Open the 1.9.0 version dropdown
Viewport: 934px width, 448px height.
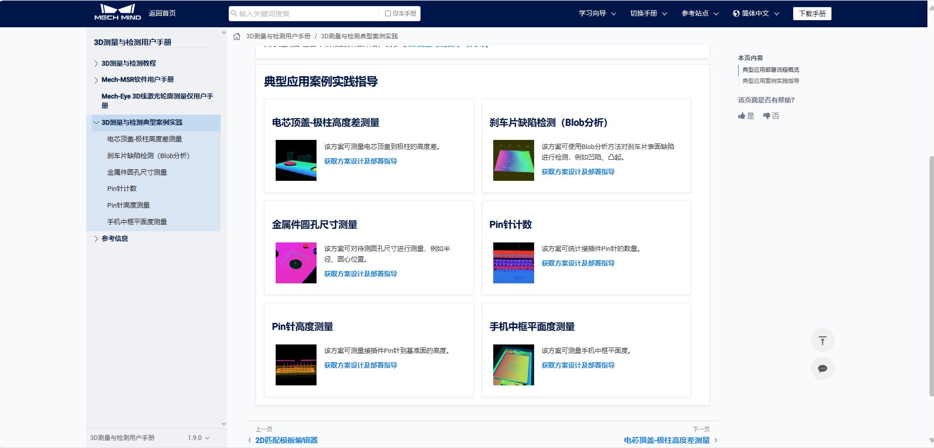pyautogui.click(x=198, y=438)
